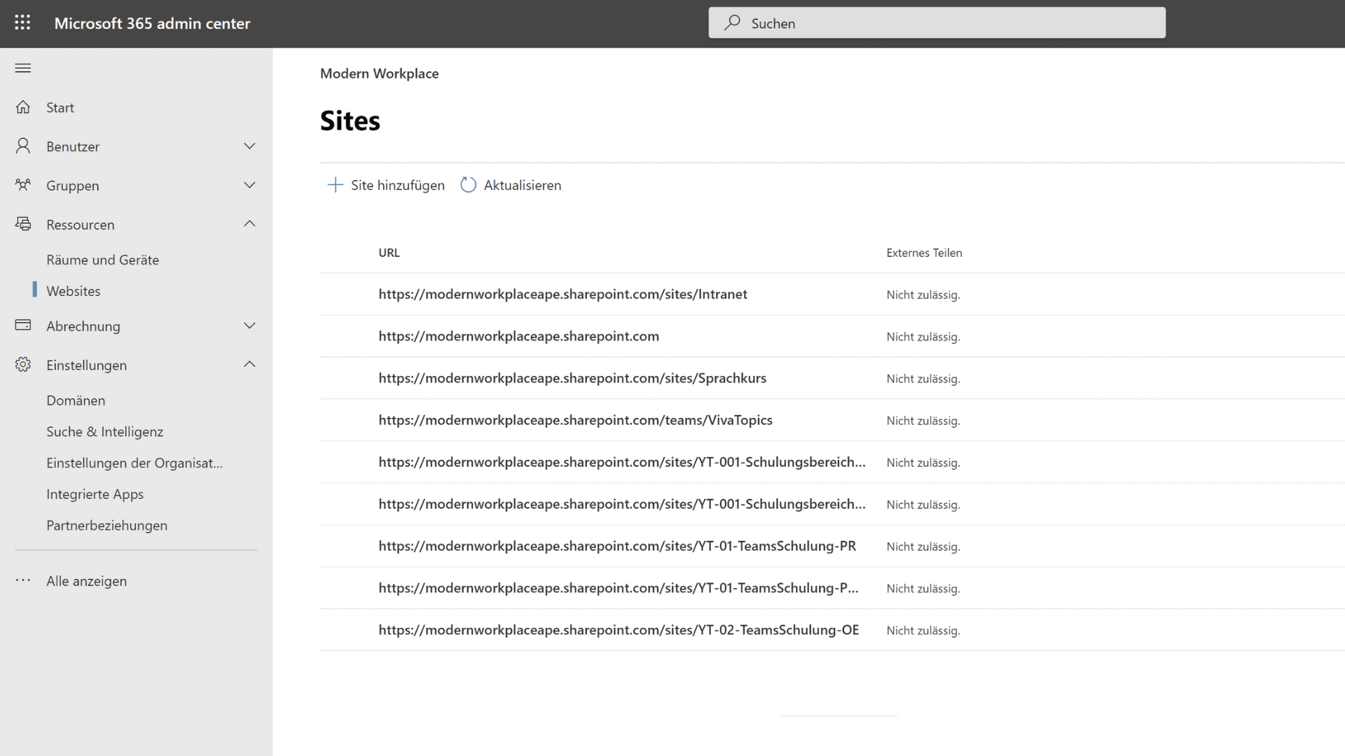The height and width of the screenshot is (756, 1345).
Task: Click Alle anzeigen to show all
Action: 86,581
